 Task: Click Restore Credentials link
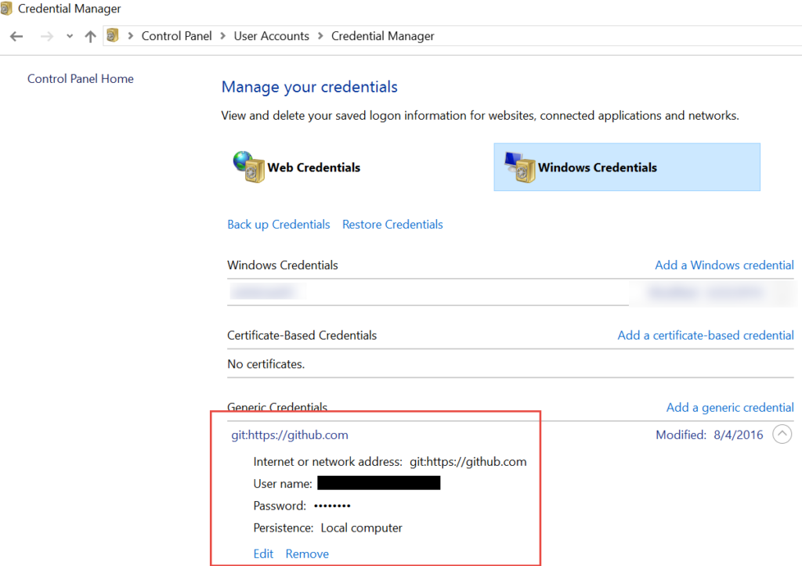point(392,225)
